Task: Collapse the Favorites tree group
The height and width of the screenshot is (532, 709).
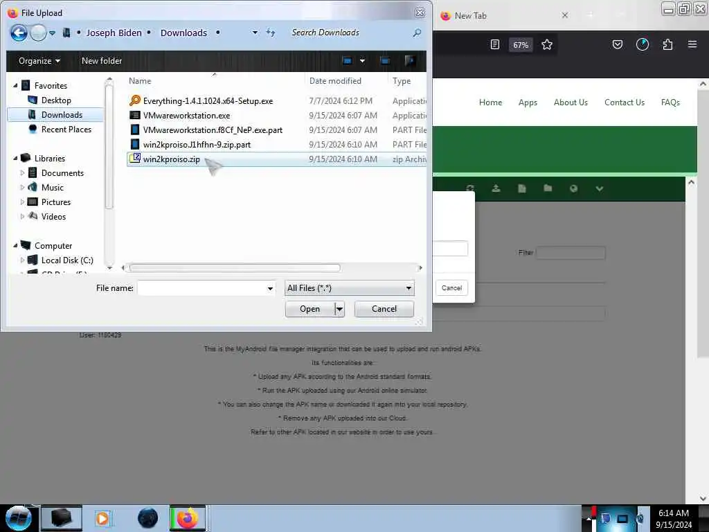Action: [15, 85]
